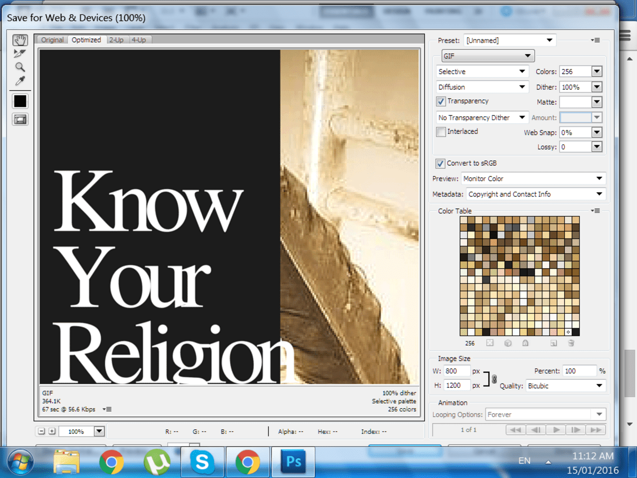The image size is (637, 478).
Task: Switch to the Original tab
Action: point(53,40)
